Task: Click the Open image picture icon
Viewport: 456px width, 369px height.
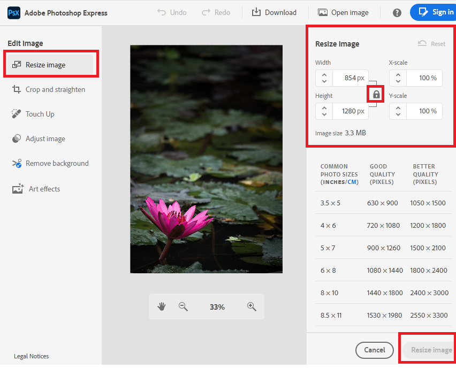Action: [x=323, y=12]
